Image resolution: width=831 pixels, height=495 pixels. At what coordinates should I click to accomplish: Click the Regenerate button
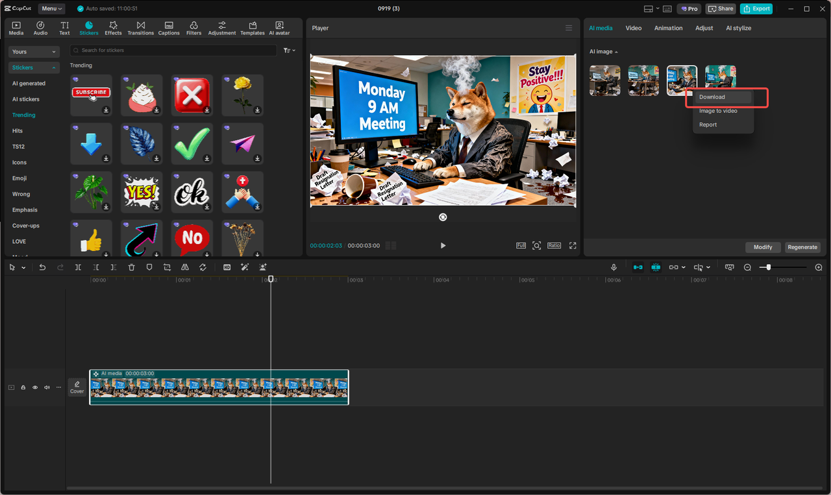802,247
